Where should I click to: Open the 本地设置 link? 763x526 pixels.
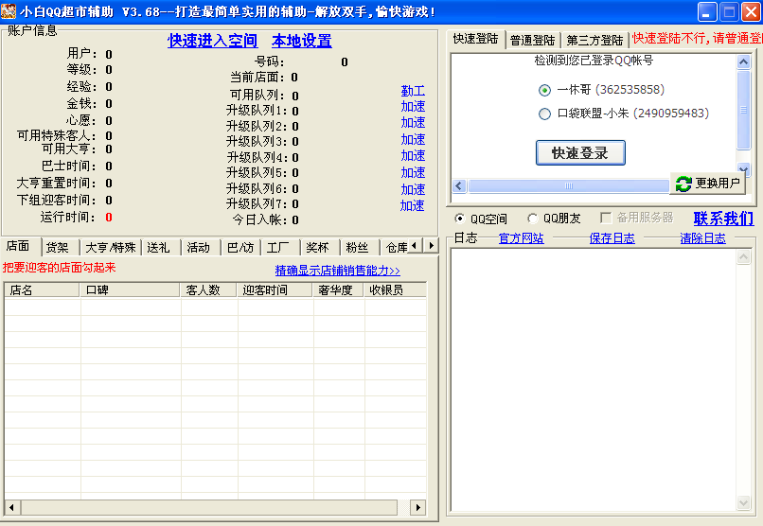(x=301, y=41)
